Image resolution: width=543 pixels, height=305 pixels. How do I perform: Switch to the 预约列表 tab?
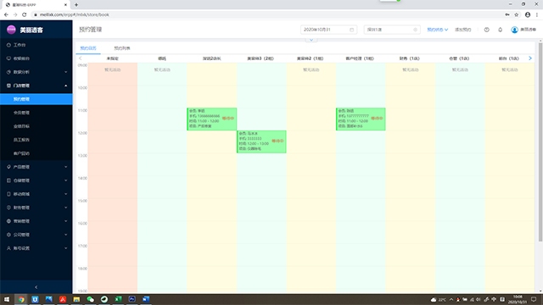[x=122, y=48]
